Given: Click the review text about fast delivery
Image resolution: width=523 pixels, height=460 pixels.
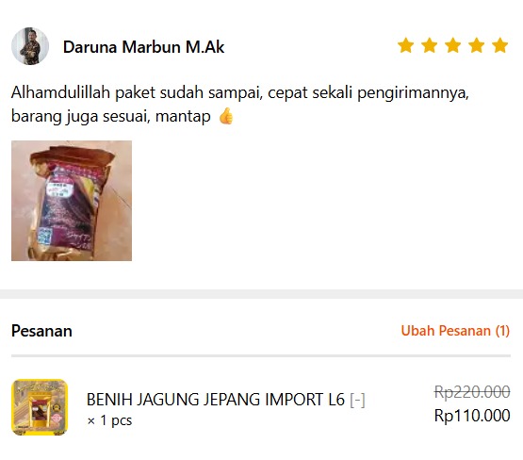Looking at the screenshot, I should tap(240, 104).
